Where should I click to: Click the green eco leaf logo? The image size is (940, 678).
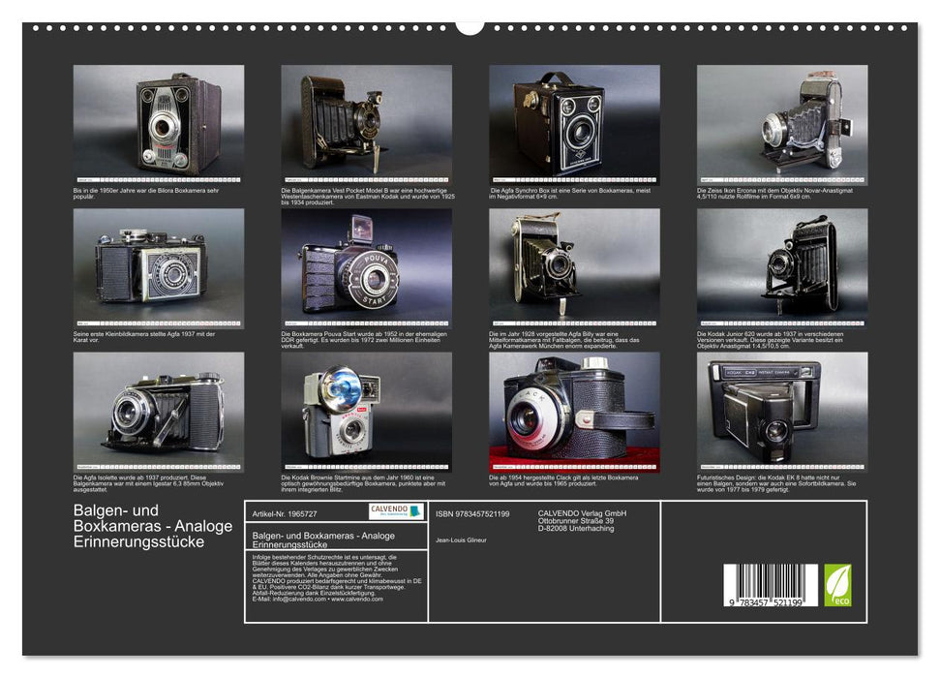pos(837,585)
